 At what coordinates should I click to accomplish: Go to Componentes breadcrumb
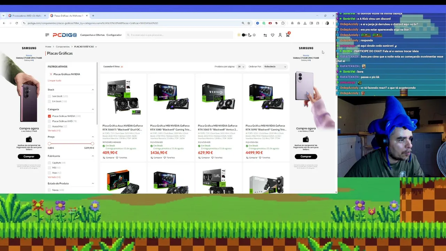tap(63, 46)
